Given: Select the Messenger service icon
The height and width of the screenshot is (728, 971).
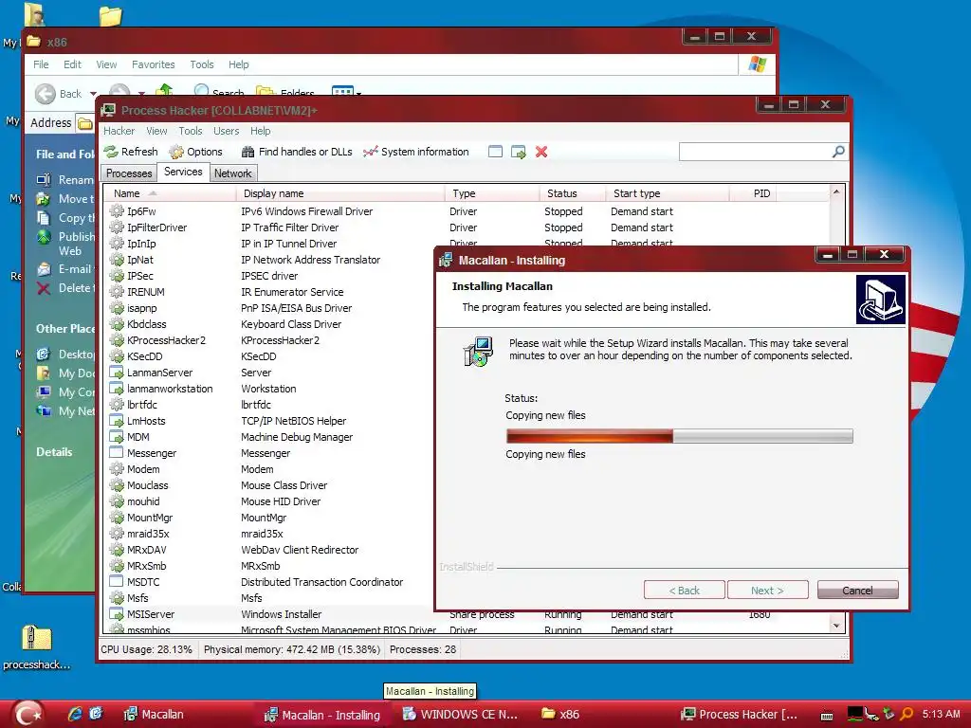Looking at the screenshot, I should (117, 452).
